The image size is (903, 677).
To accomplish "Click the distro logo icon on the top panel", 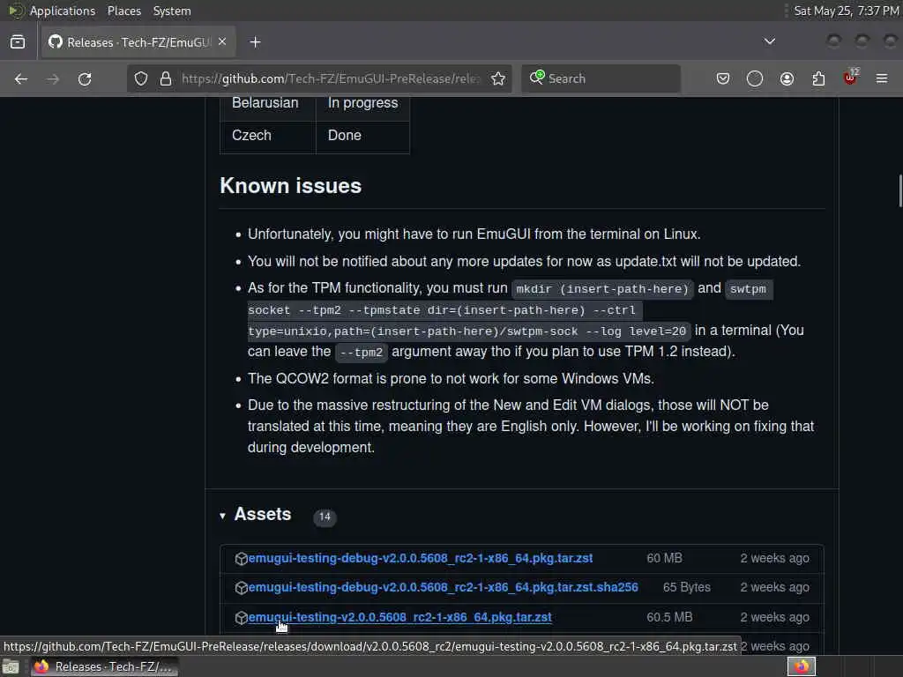I will [x=15, y=11].
